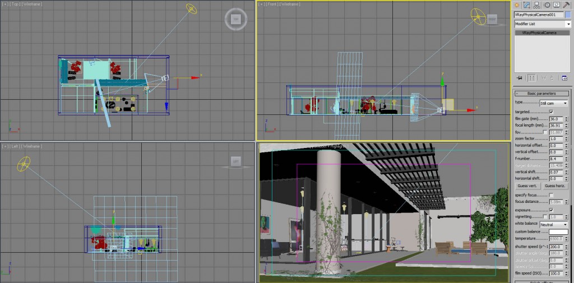Viewport: 574px width, 283px height.
Task: Click the ViewCube in Left viewport
Action: coord(236,161)
